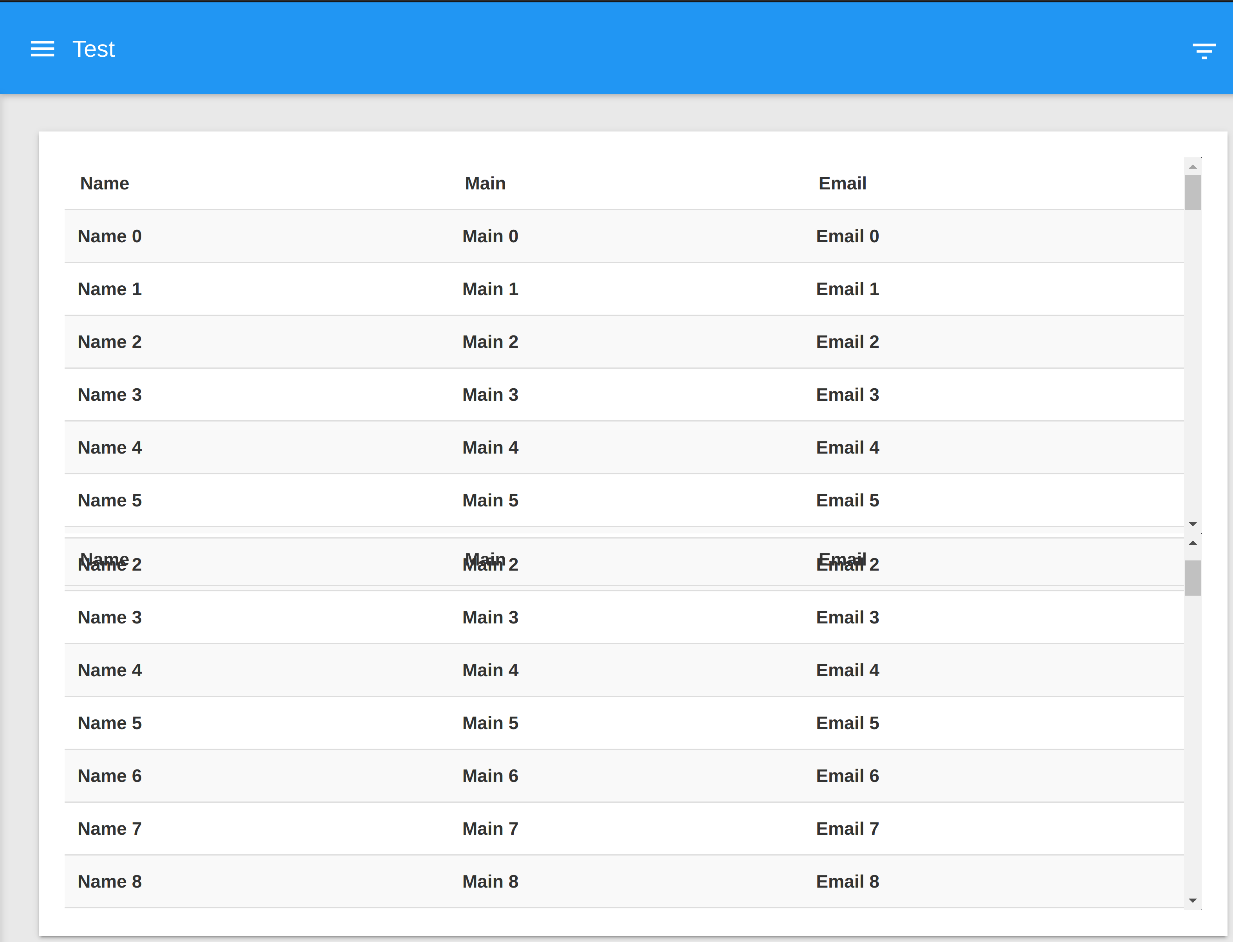1233x942 pixels.
Task: Select the Main column header in the upper table
Action: [485, 184]
